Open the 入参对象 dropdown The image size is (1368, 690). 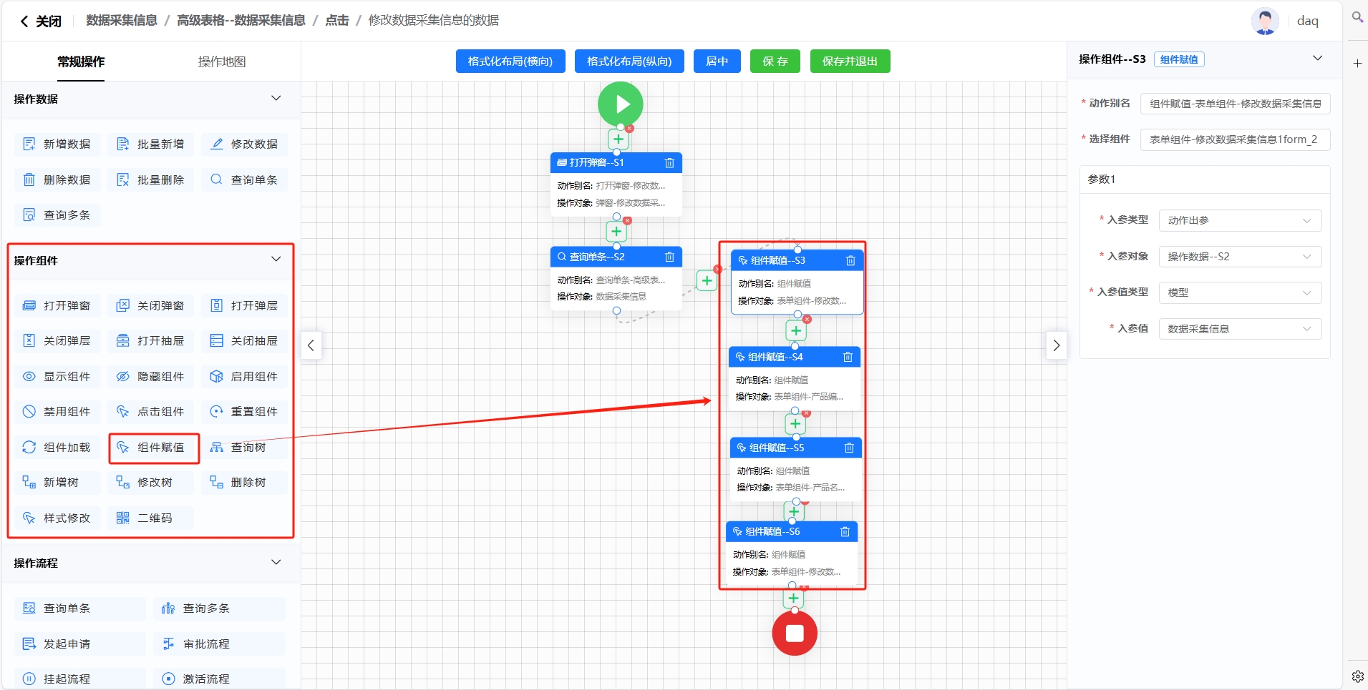tap(1239, 257)
